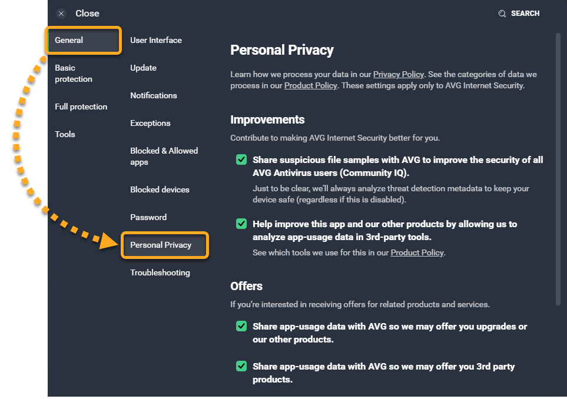The image size is (567, 399).
Task: Uncheck the share suspicious file samples checkbox
Action: tap(241, 159)
